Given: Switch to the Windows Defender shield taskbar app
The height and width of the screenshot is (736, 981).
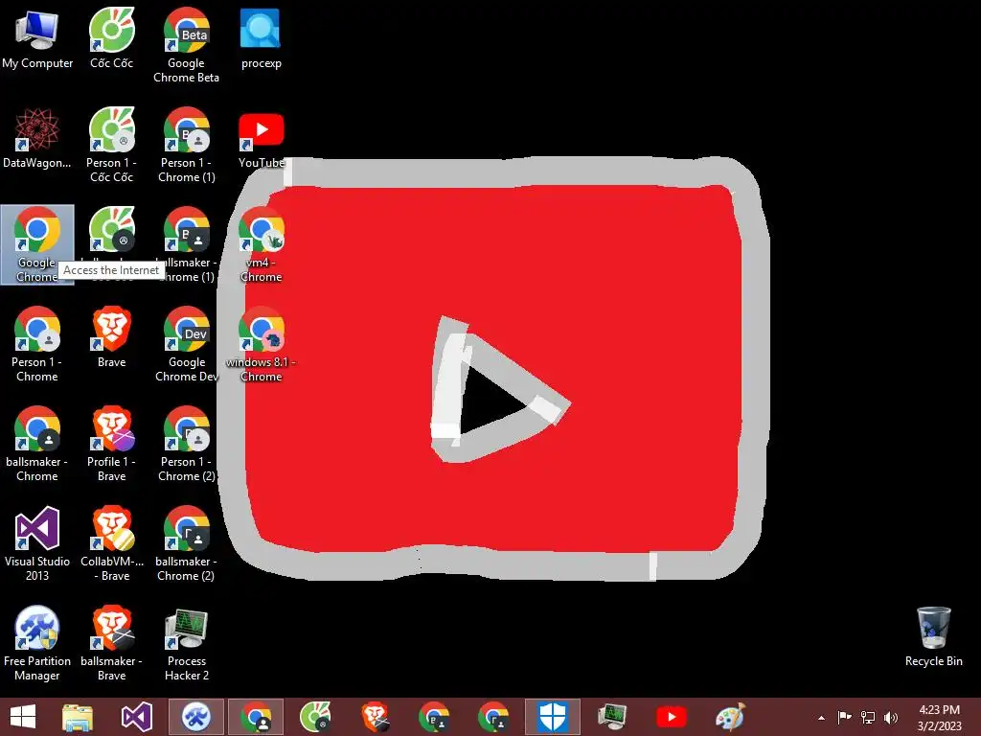Looking at the screenshot, I should (553, 717).
